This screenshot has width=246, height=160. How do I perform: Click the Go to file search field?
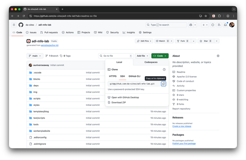116,56
